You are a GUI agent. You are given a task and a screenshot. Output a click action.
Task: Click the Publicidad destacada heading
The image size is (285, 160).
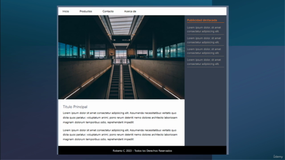tap(202, 20)
